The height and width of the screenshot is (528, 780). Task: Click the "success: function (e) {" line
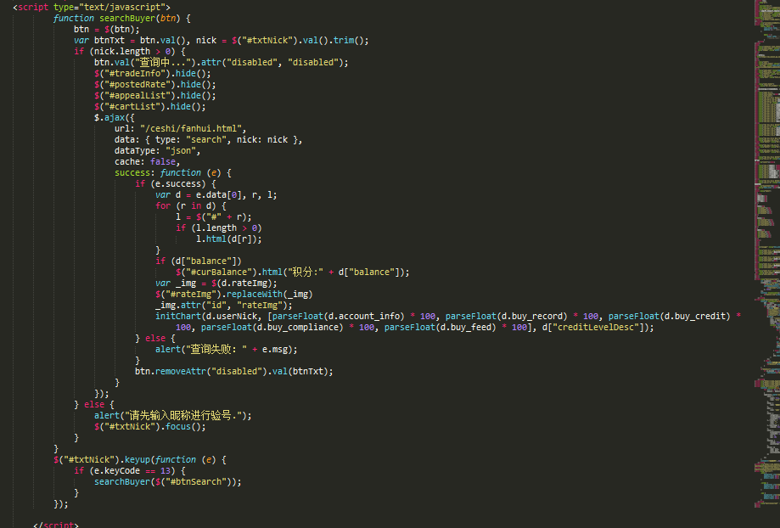(172, 172)
